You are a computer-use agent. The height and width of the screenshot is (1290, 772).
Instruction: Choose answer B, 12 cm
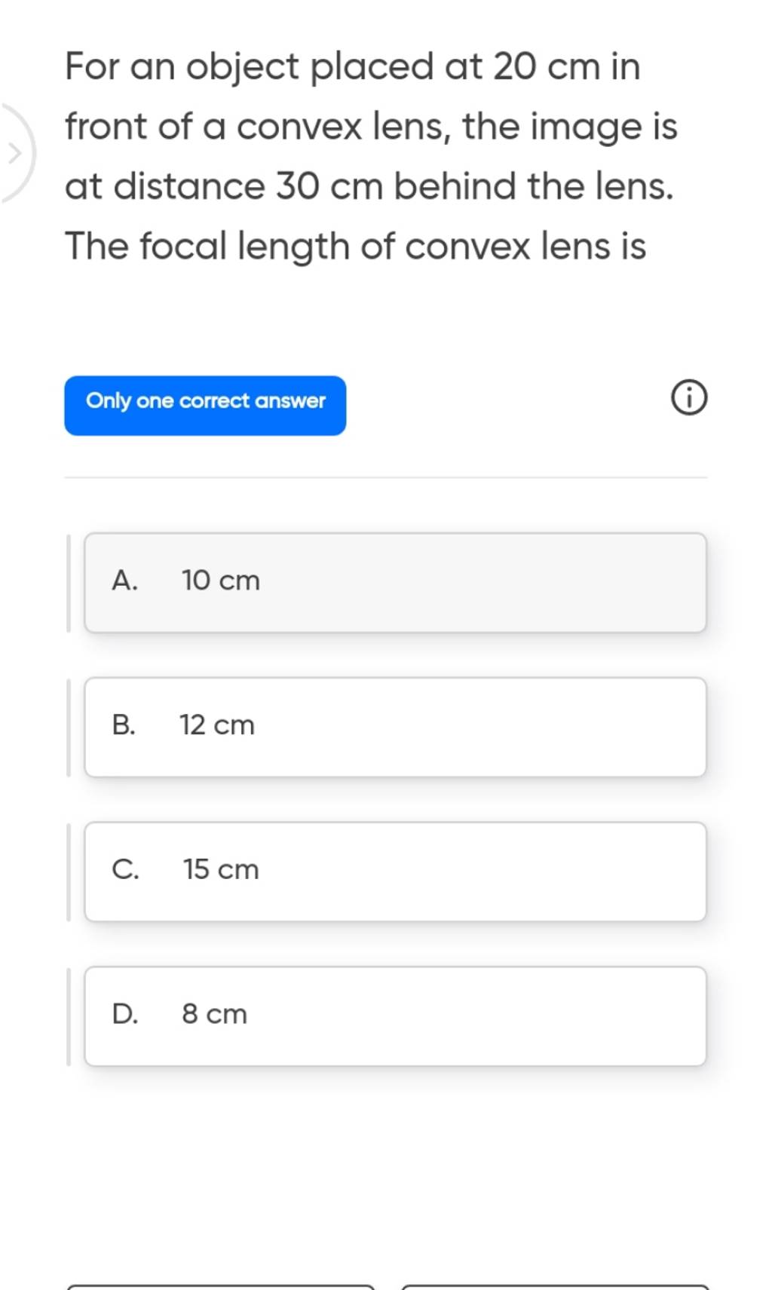(x=396, y=725)
